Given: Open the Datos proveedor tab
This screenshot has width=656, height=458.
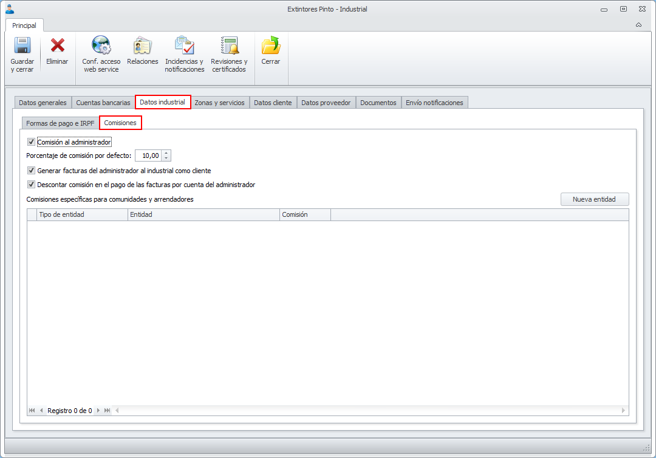Looking at the screenshot, I should click(x=326, y=103).
